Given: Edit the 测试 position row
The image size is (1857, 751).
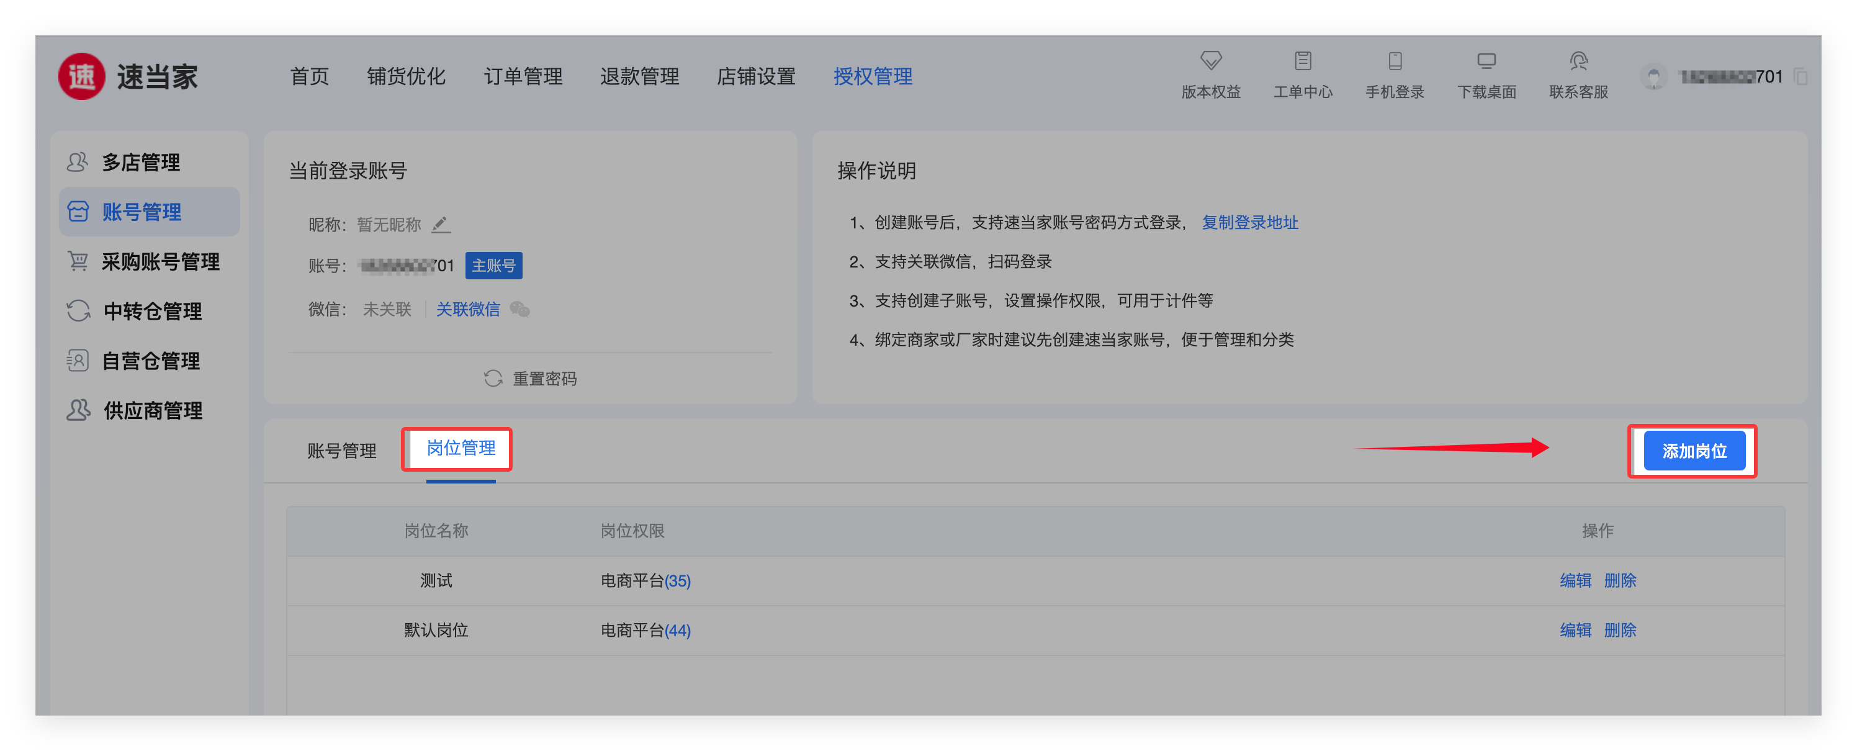Looking at the screenshot, I should [x=1575, y=581].
